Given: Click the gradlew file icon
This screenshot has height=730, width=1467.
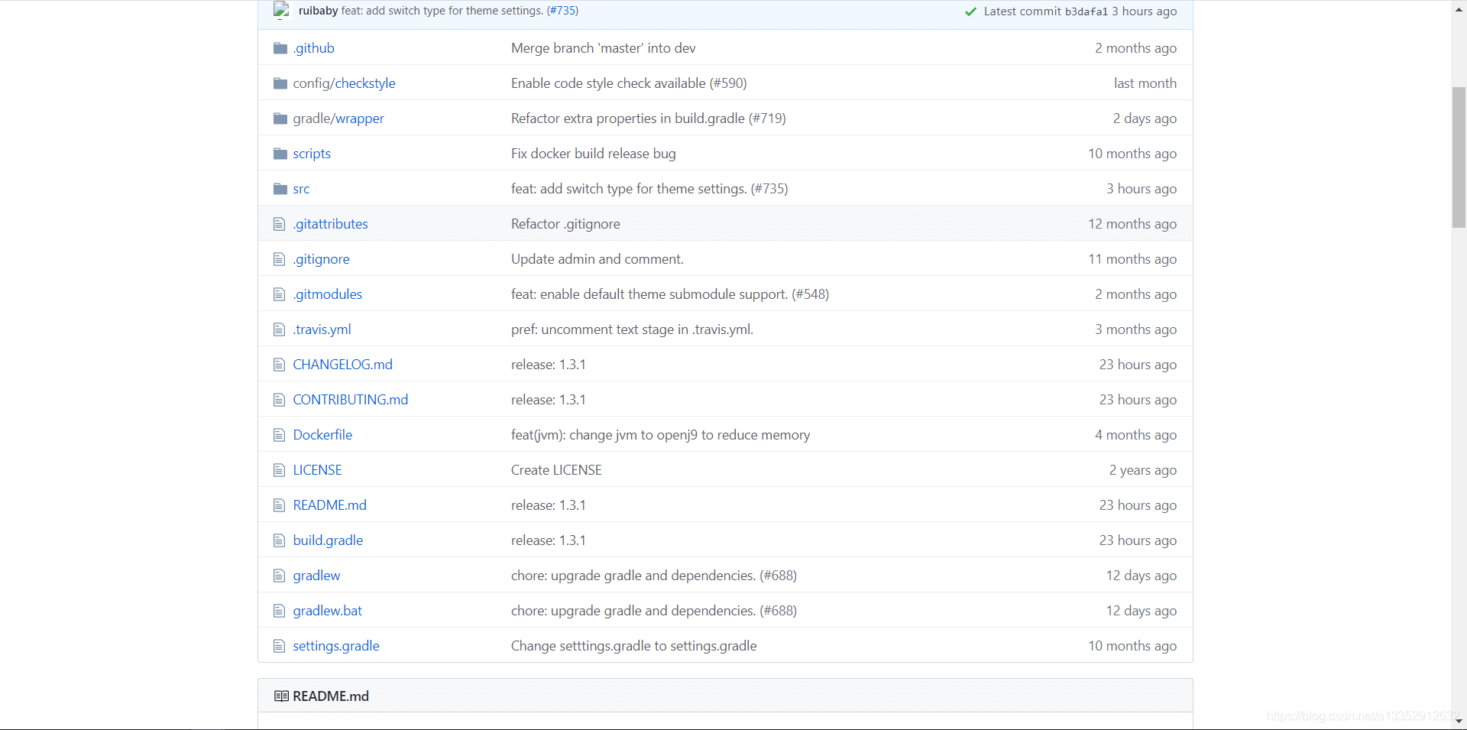Looking at the screenshot, I should pos(279,576).
